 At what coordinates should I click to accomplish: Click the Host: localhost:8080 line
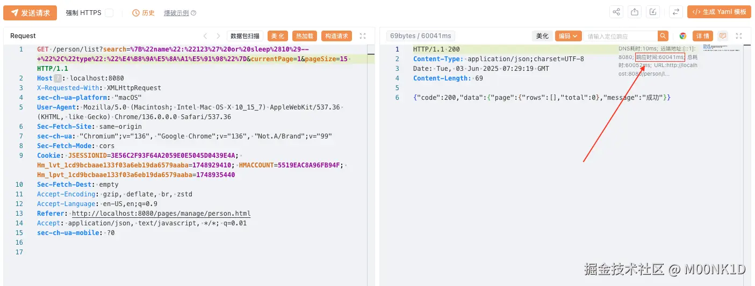point(80,78)
